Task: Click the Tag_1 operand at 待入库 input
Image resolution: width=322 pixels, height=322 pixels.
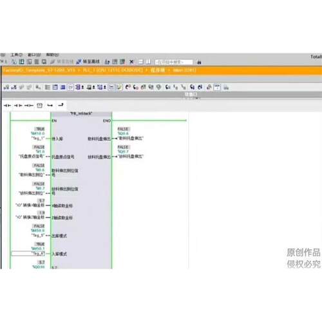Action: click(x=37, y=138)
